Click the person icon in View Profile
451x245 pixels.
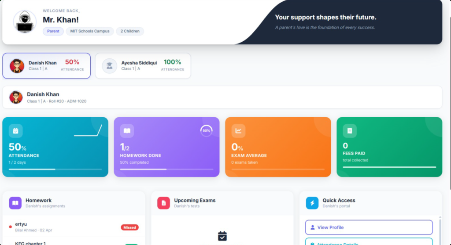pyautogui.click(x=312, y=227)
